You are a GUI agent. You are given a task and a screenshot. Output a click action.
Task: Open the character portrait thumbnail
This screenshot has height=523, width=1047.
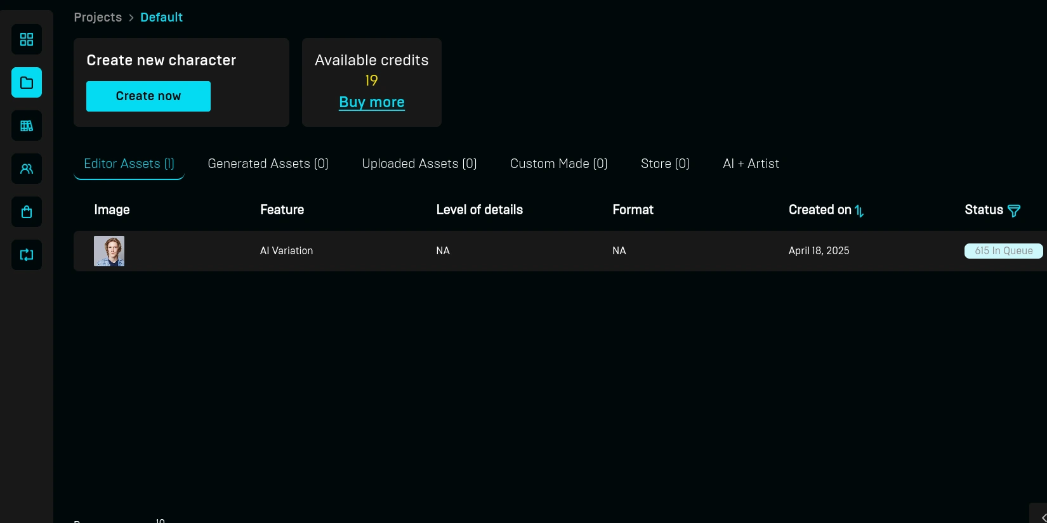point(109,251)
